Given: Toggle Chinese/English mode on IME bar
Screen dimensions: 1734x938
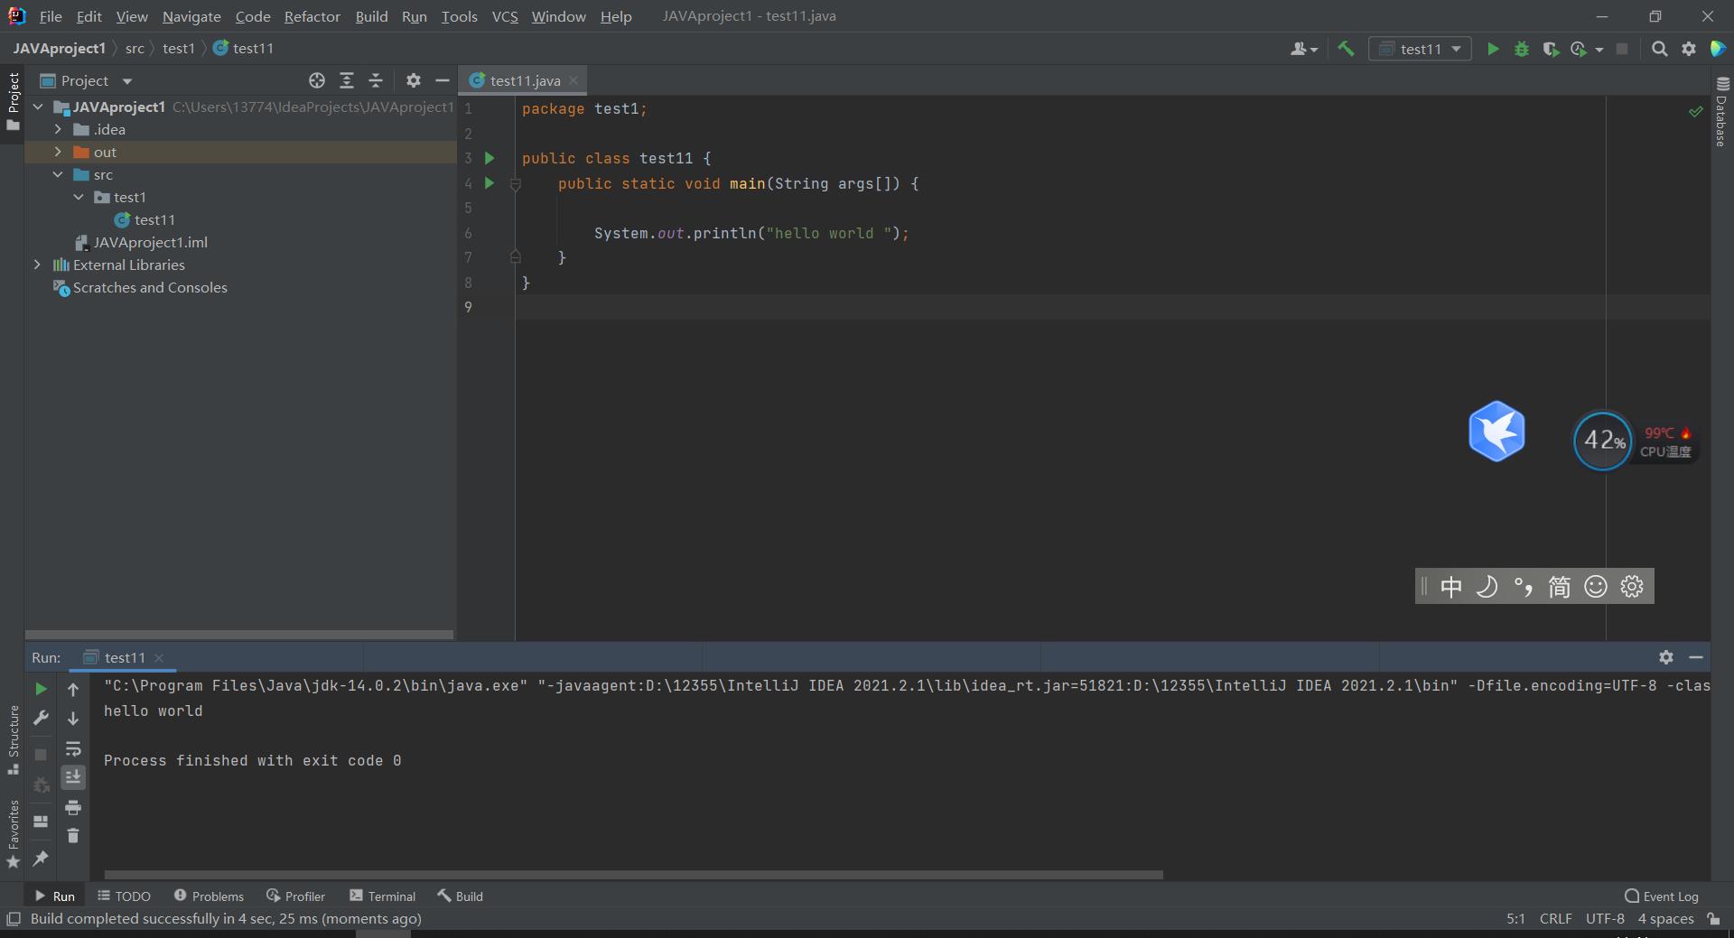Looking at the screenshot, I should 1451,587.
